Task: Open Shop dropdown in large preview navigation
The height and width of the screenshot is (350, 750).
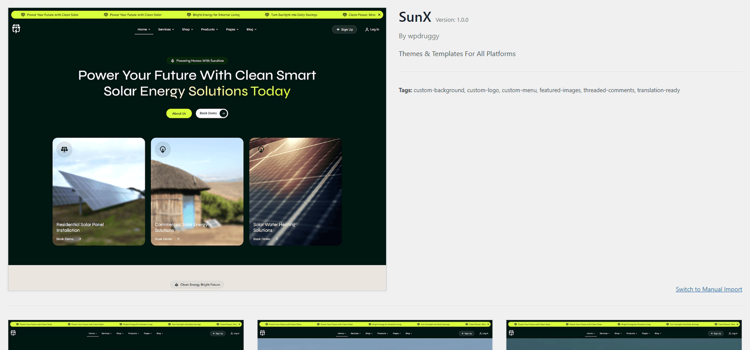Action: (x=187, y=30)
